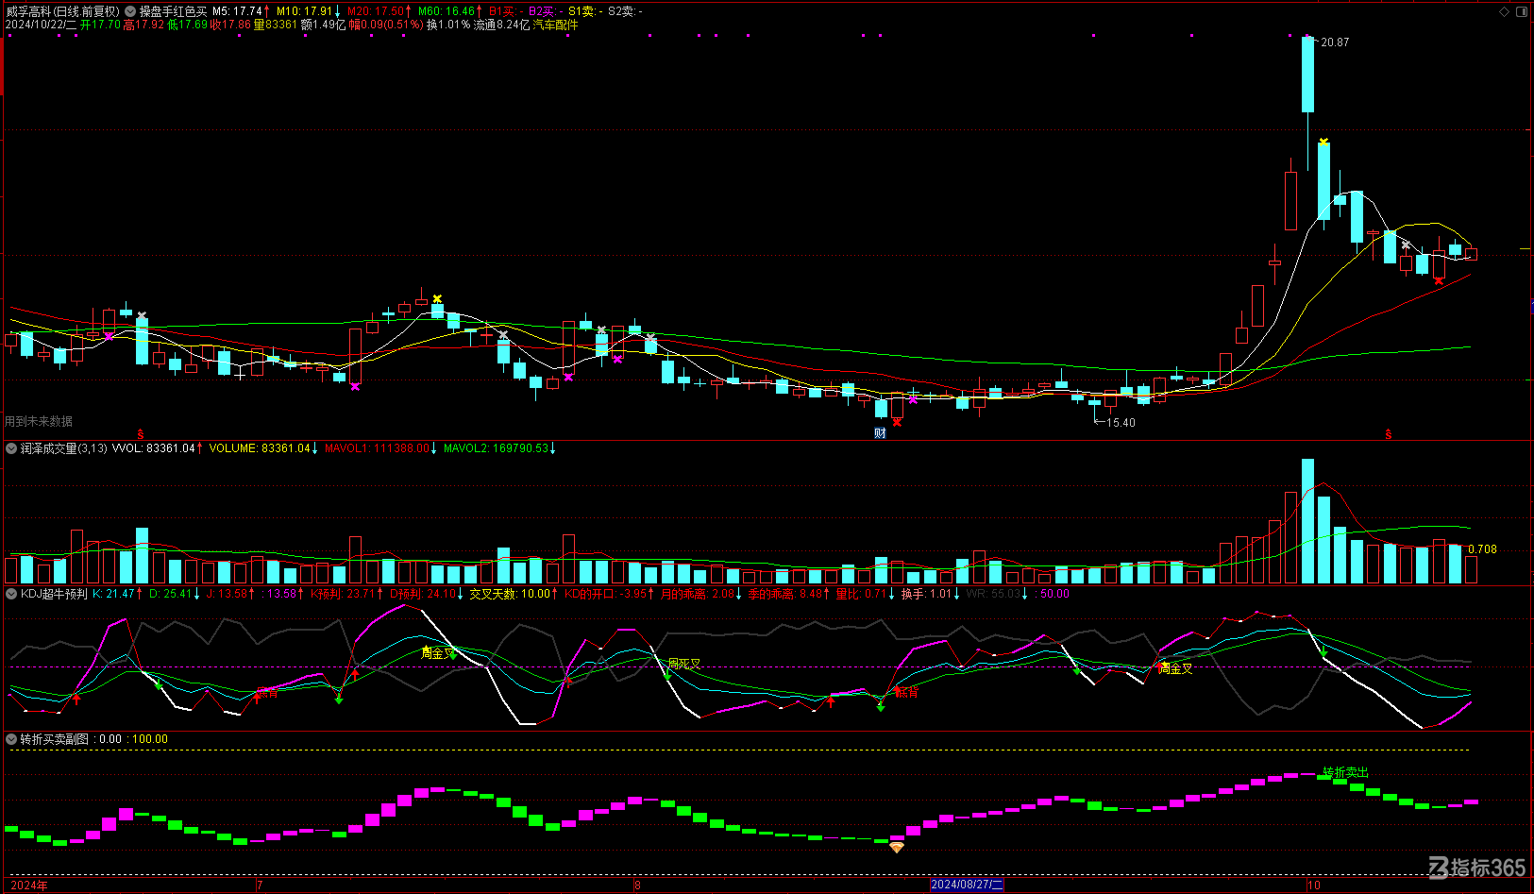This screenshot has height=894, width=1534.
Task: Click the 换1.01% turnover text
Action: 448,25
